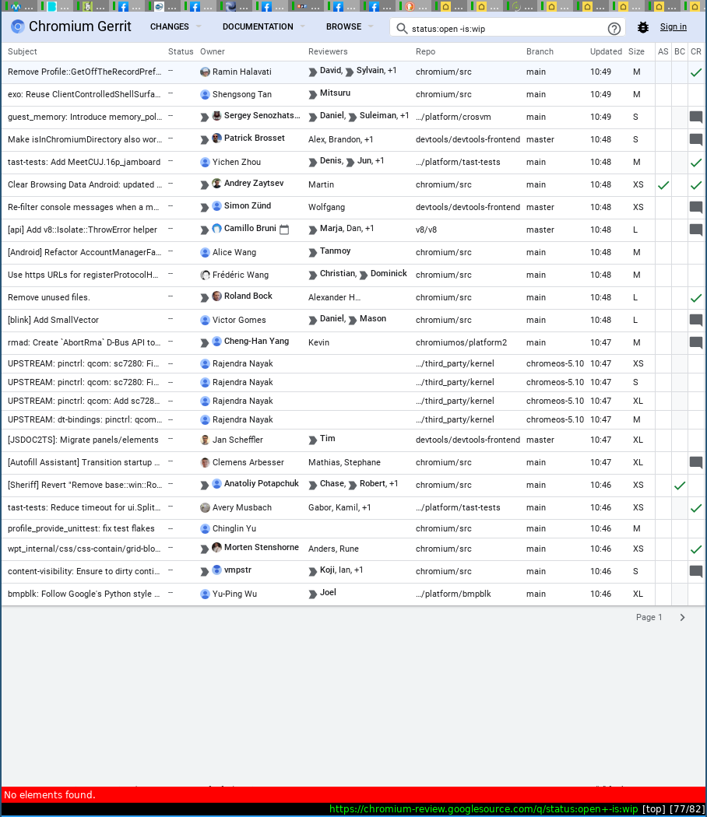Click the Updated column header
The height and width of the screenshot is (817, 707).
(606, 51)
